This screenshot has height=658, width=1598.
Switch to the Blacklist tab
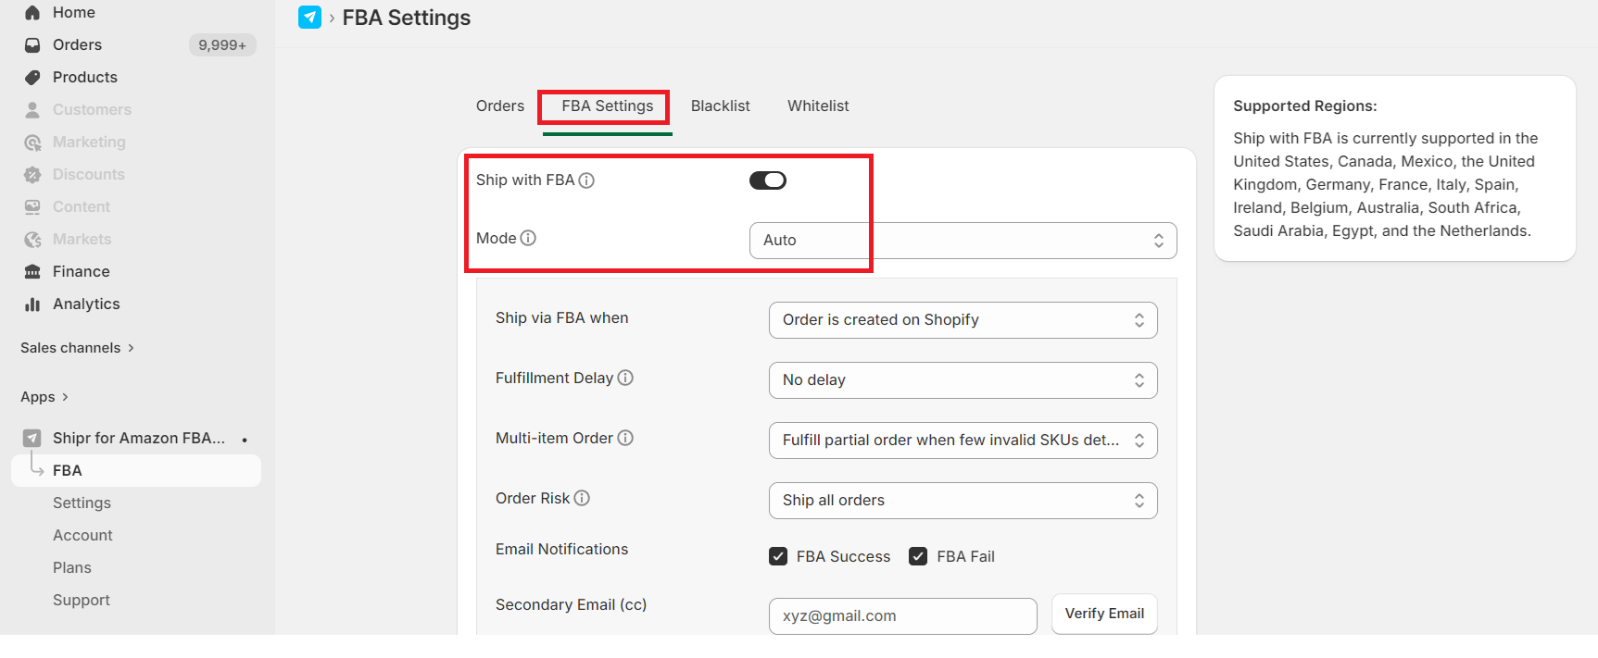720,106
